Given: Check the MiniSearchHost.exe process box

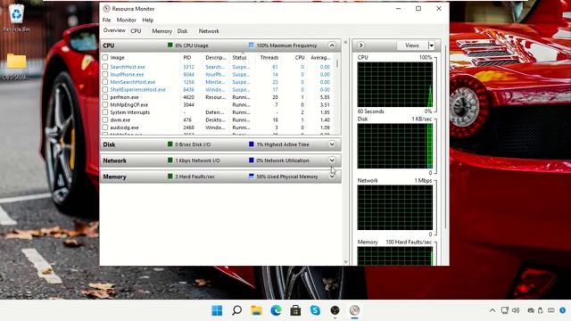Looking at the screenshot, I should click(105, 82).
